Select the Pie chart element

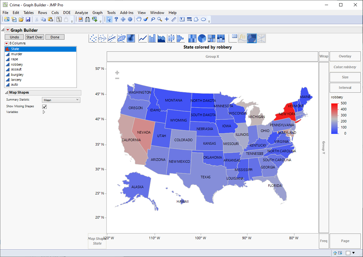201,38
